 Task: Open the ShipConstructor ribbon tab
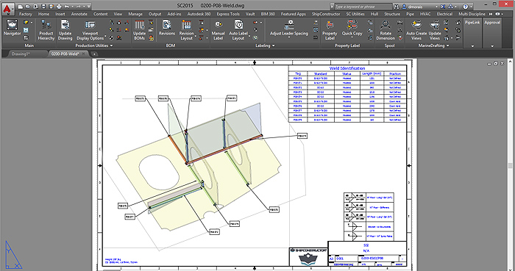point(326,14)
